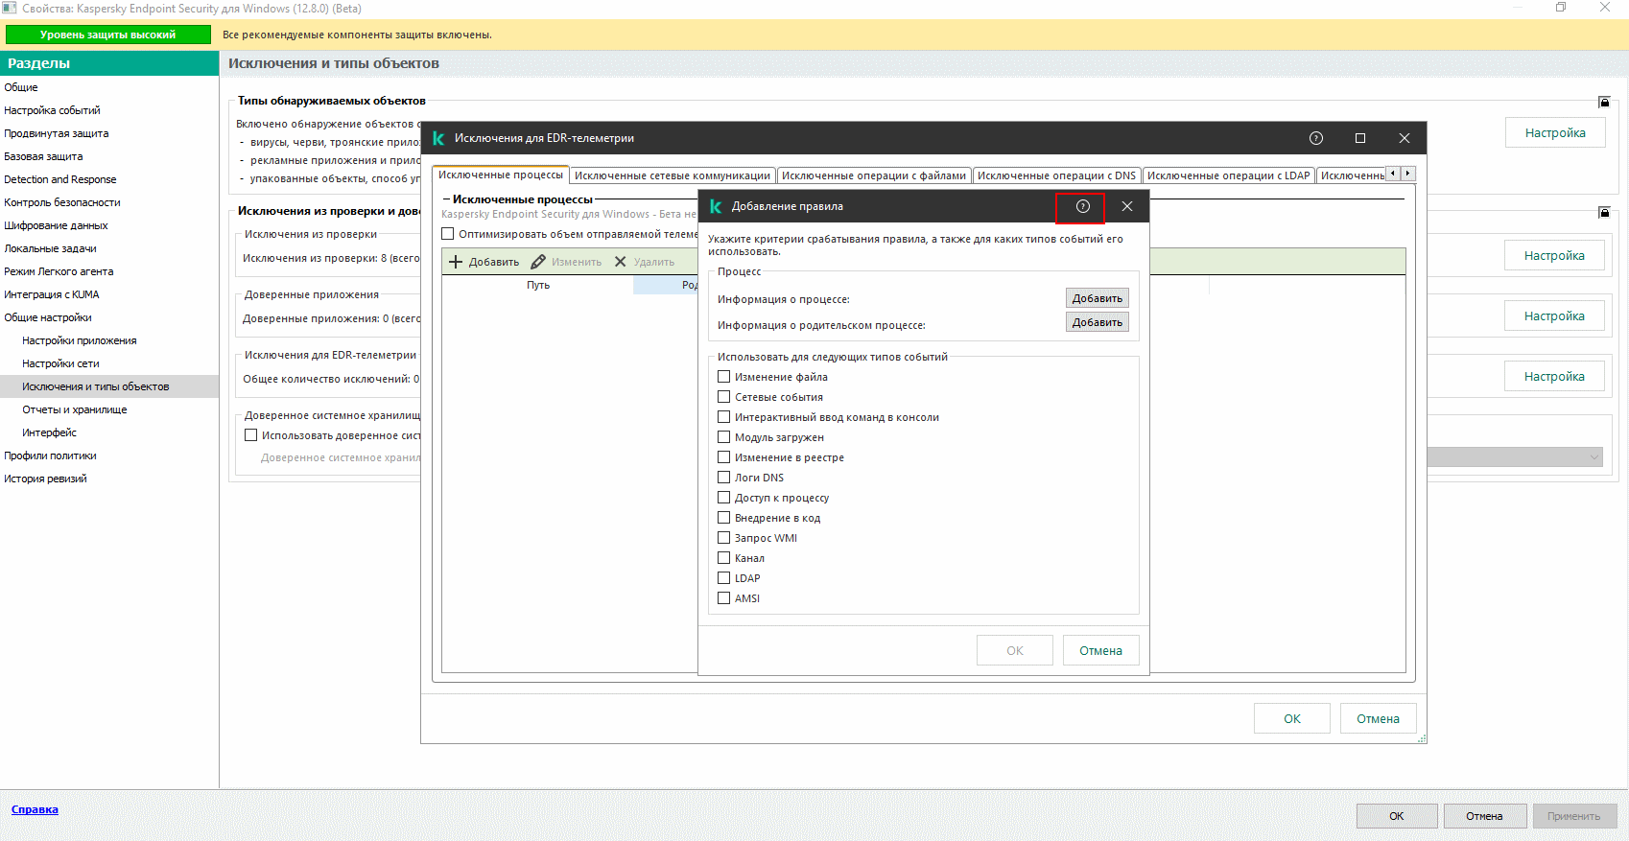This screenshot has height=841, width=1629.
Task: Check the Модуль загружен option
Action: pyautogui.click(x=724, y=437)
